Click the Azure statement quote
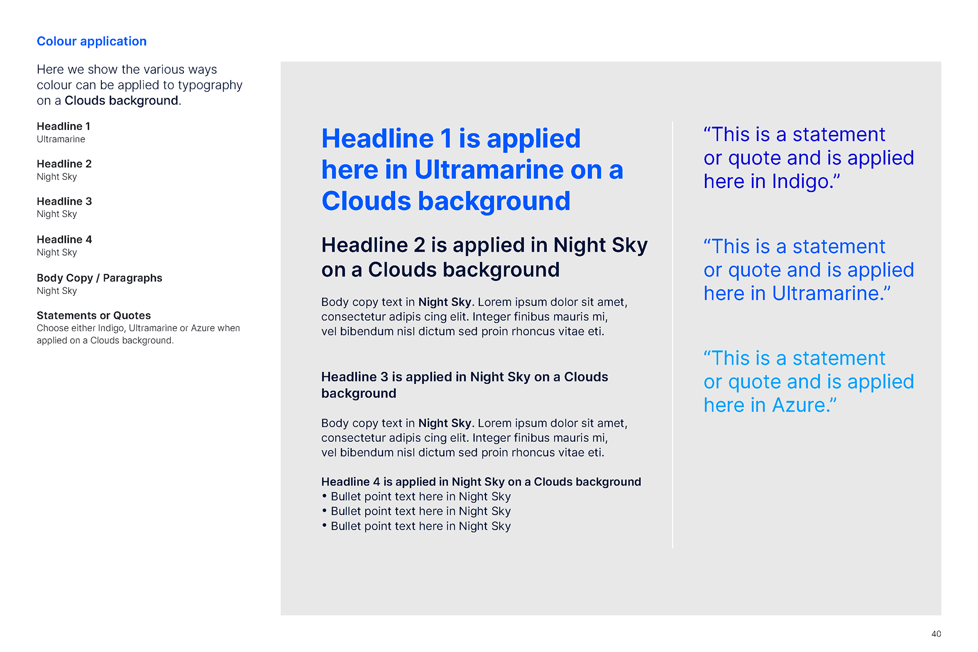The height and width of the screenshot is (652, 978). pyautogui.click(x=808, y=382)
